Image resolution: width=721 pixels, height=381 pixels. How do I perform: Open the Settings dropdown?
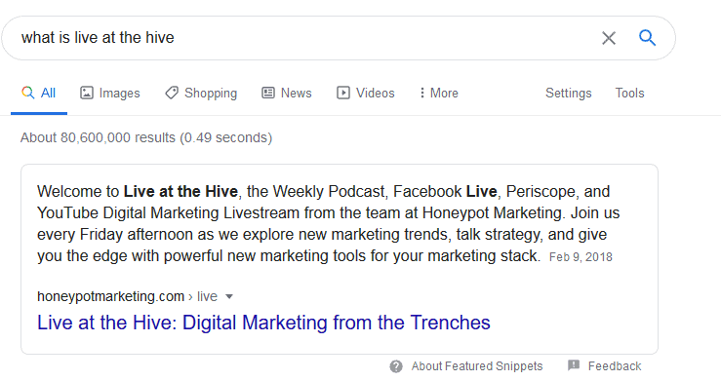pos(569,94)
